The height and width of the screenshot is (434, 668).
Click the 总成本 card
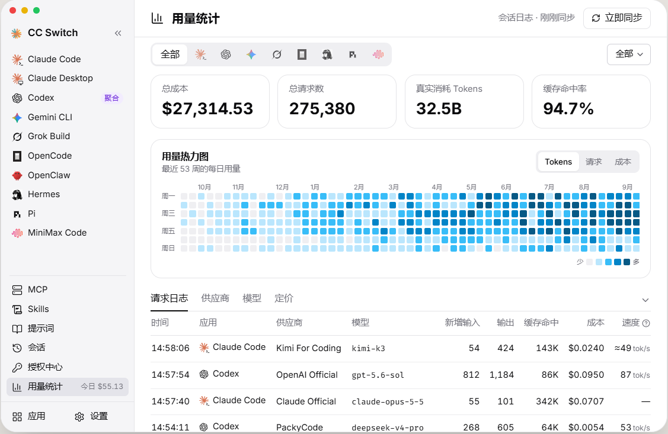210,102
